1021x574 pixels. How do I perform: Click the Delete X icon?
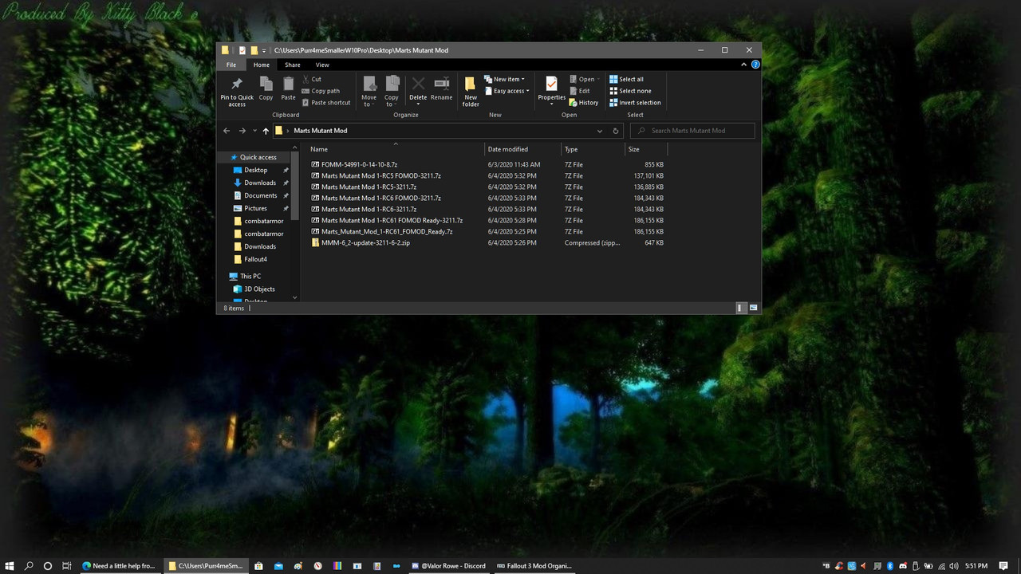pyautogui.click(x=418, y=84)
